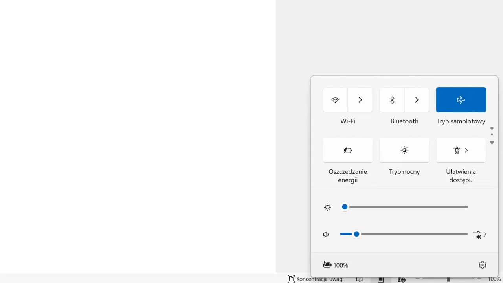Image resolution: width=503 pixels, height=283 pixels.
Task: Click Koncentracja uwagi in the taskbar
Action: click(x=319, y=278)
